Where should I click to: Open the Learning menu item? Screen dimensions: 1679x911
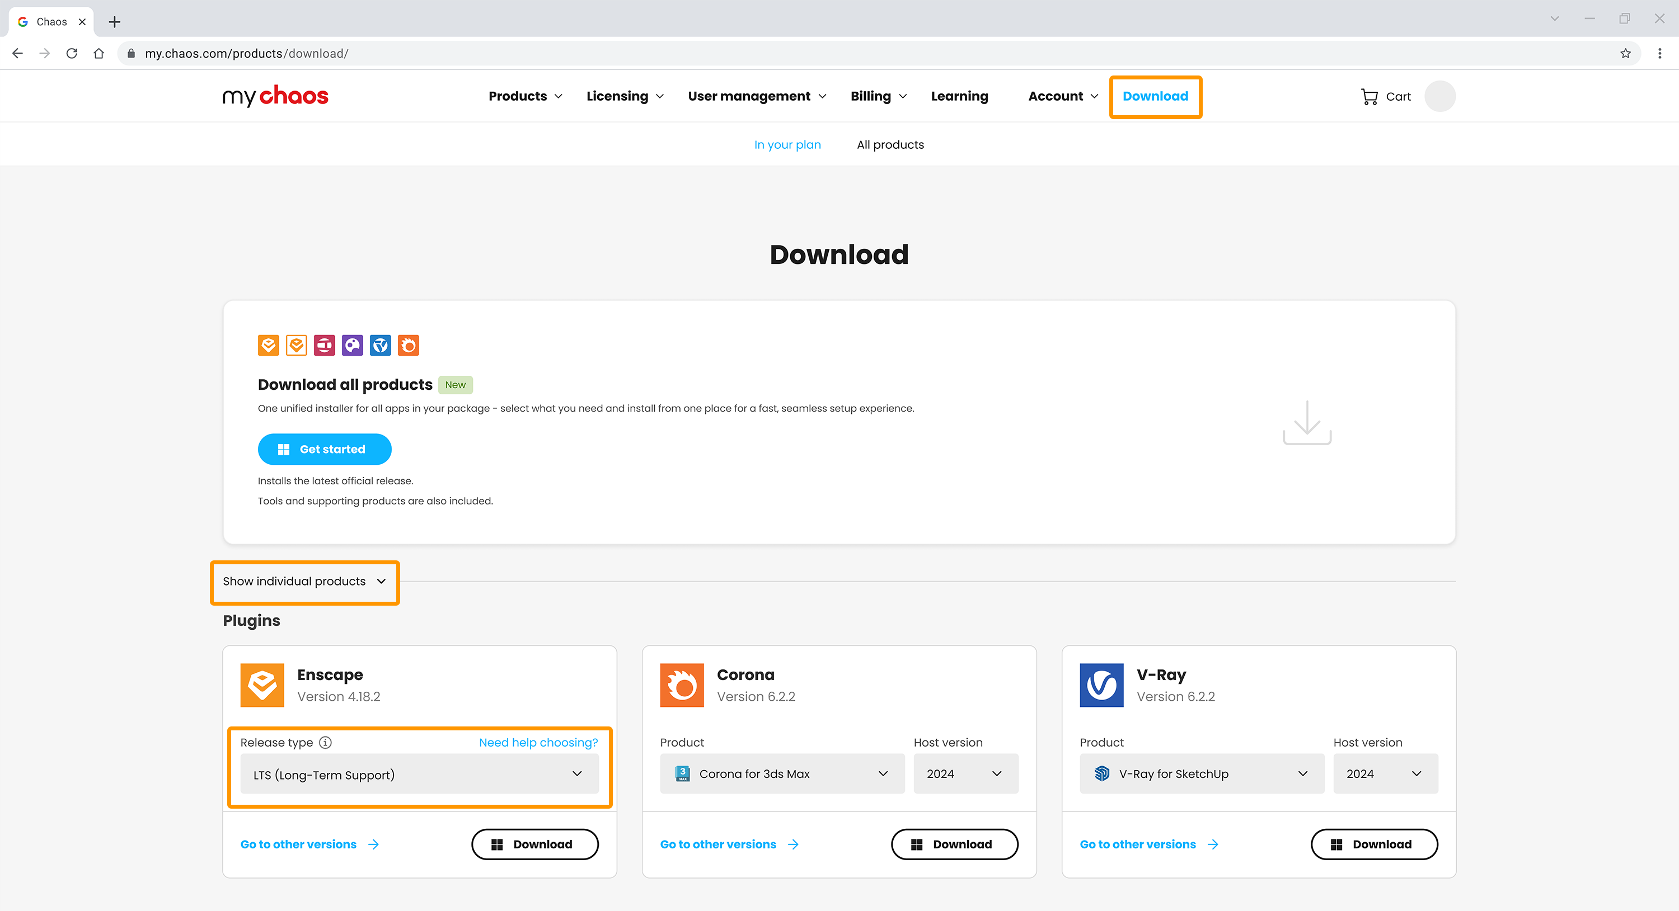click(x=959, y=96)
